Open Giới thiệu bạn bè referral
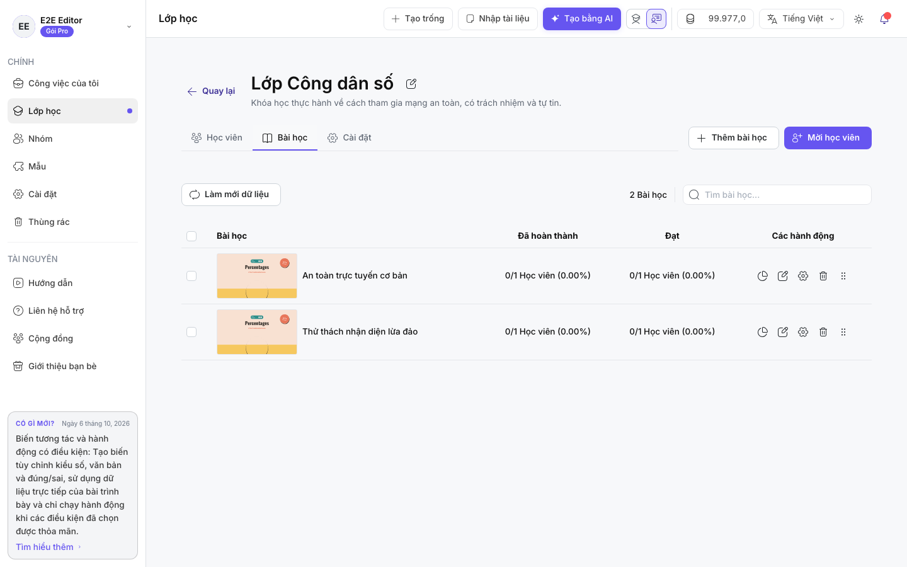The image size is (907, 567). tap(72, 366)
